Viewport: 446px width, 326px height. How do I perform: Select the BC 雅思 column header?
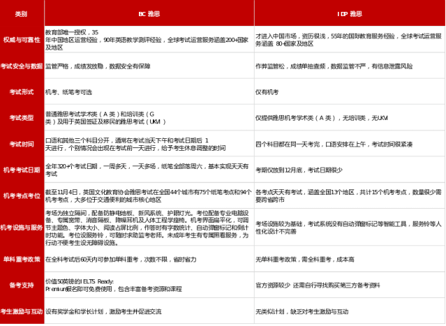tap(149, 13)
